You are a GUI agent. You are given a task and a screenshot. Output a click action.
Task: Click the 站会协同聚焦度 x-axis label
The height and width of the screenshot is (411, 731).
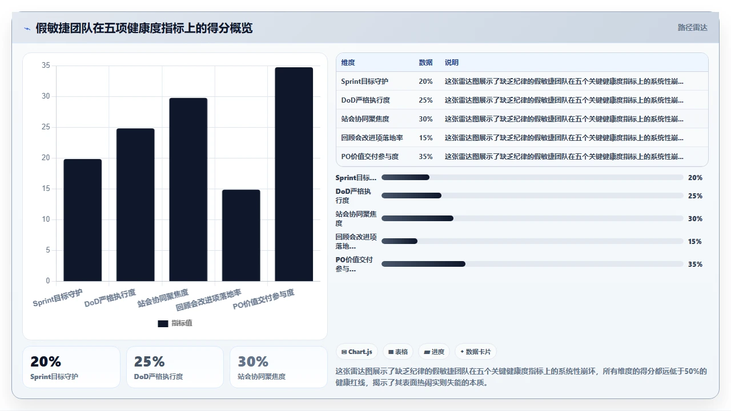163,298
